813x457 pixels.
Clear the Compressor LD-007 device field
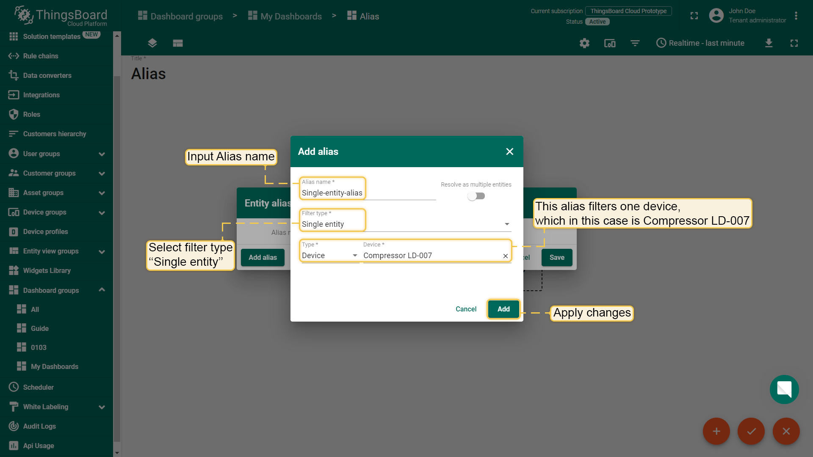tap(505, 256)
